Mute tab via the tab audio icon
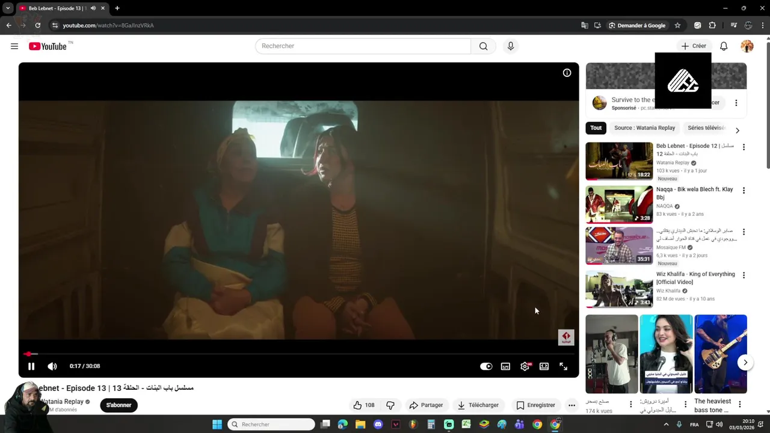Image resolution: width=770 pixels, height=433 pixels. [93, 8]
